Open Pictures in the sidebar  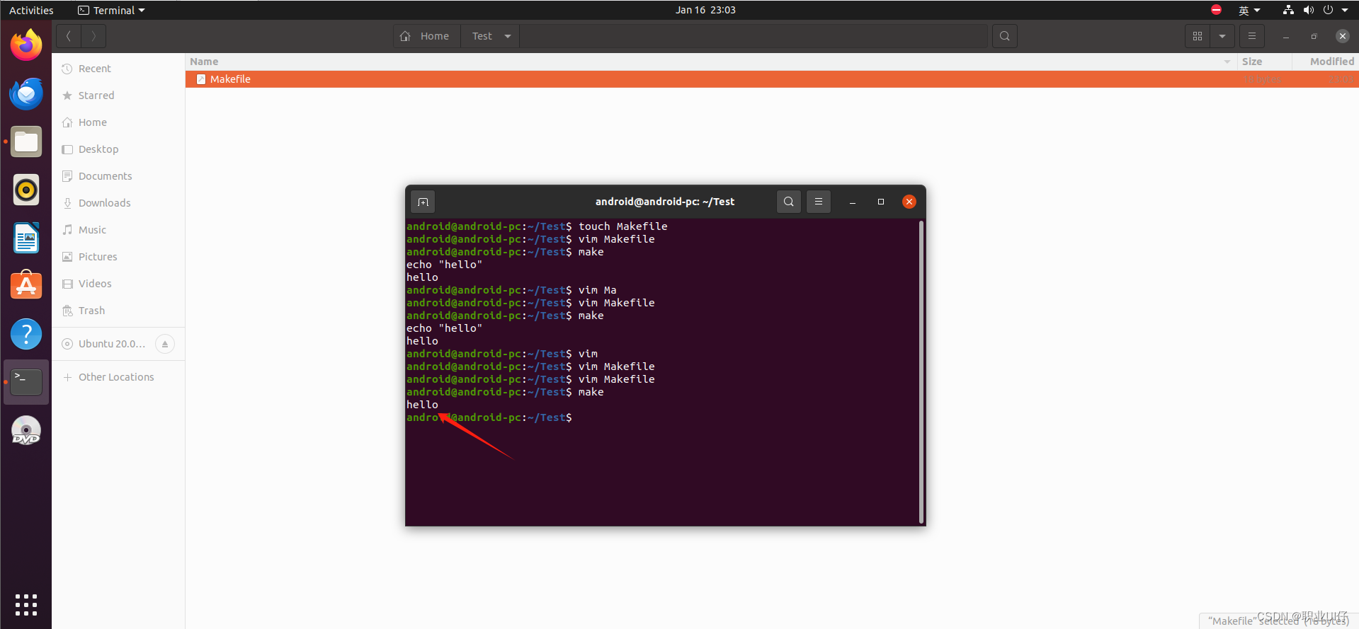(x=118, y=257)
